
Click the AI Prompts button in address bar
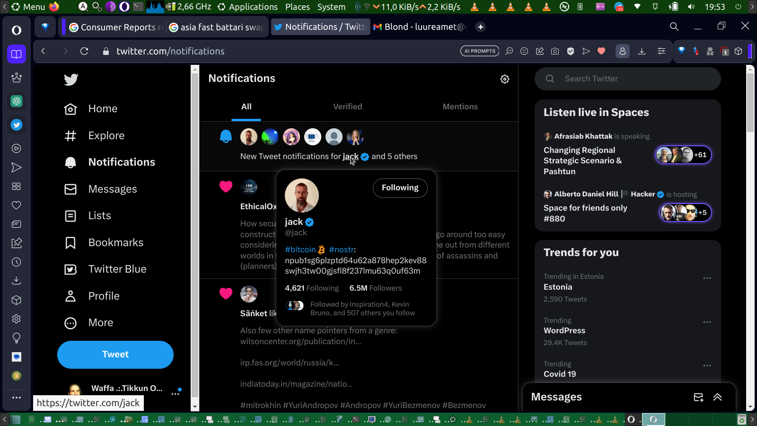click(x=480, y=51)
